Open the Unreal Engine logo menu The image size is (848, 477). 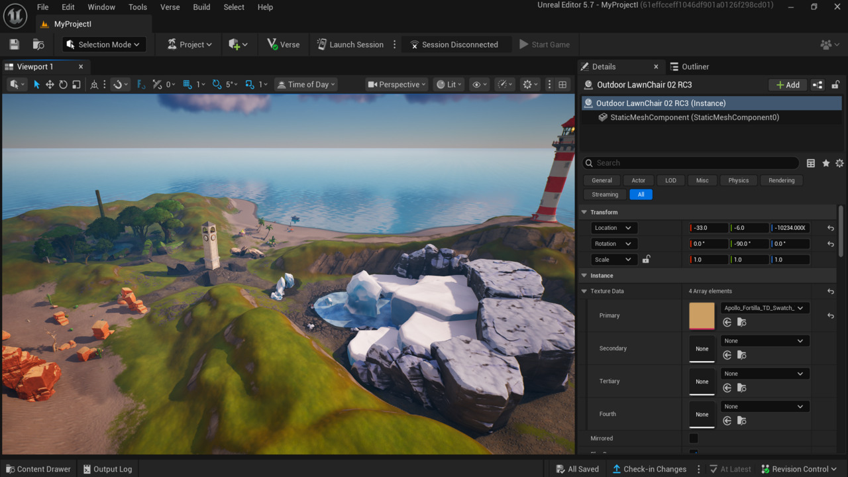click(x=15, y=15)
